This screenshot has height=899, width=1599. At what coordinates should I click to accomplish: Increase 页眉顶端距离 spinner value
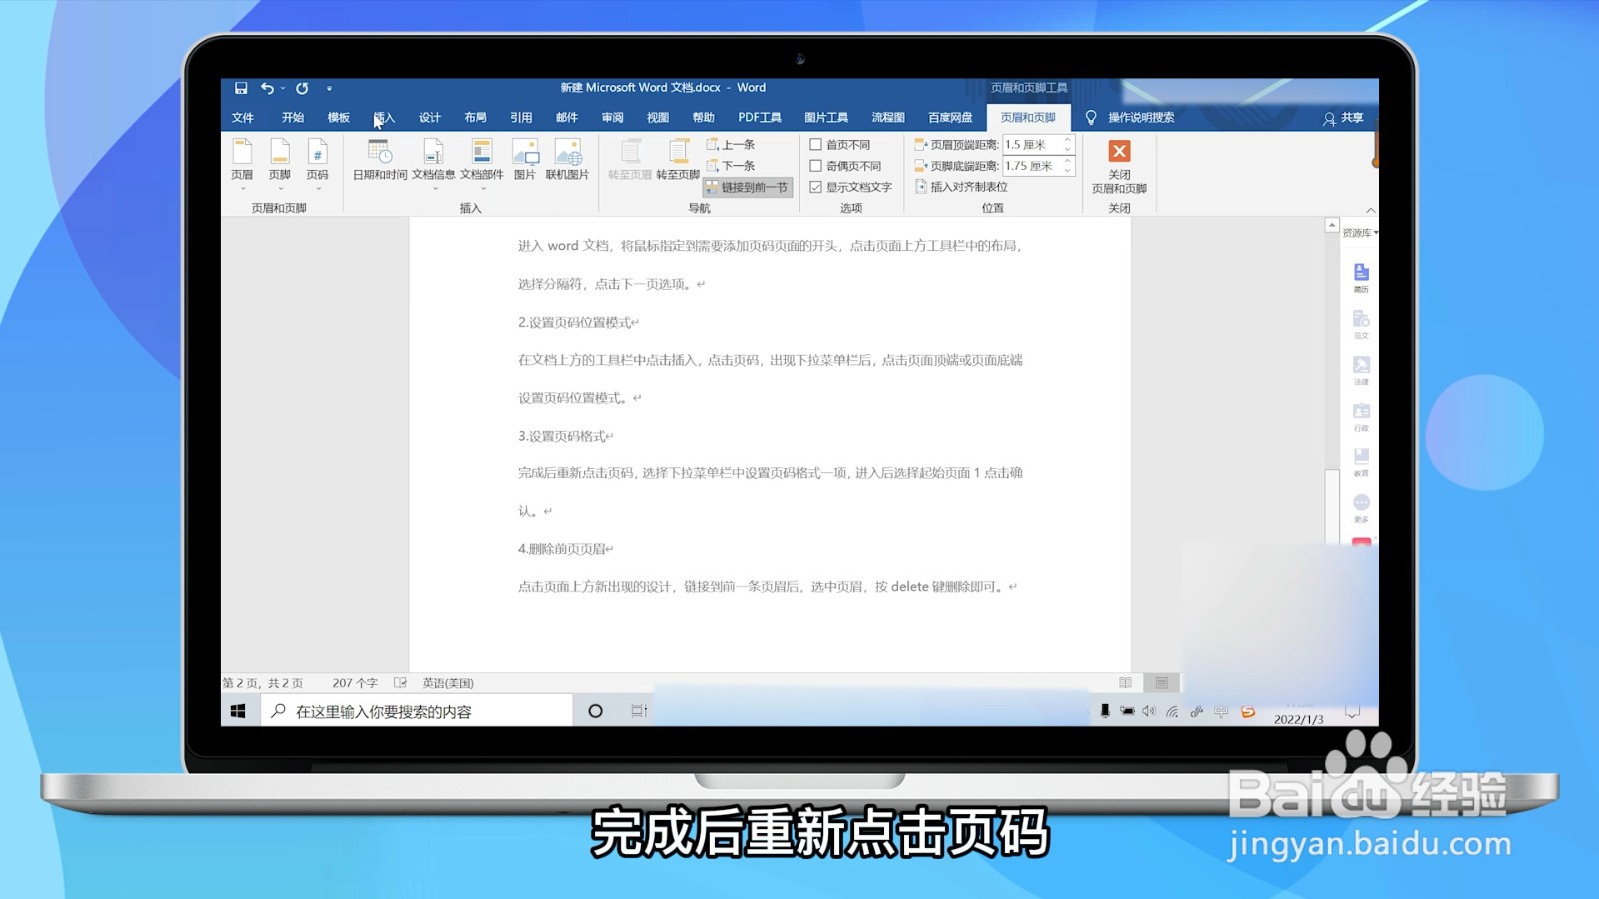[x=1067, y=141]
